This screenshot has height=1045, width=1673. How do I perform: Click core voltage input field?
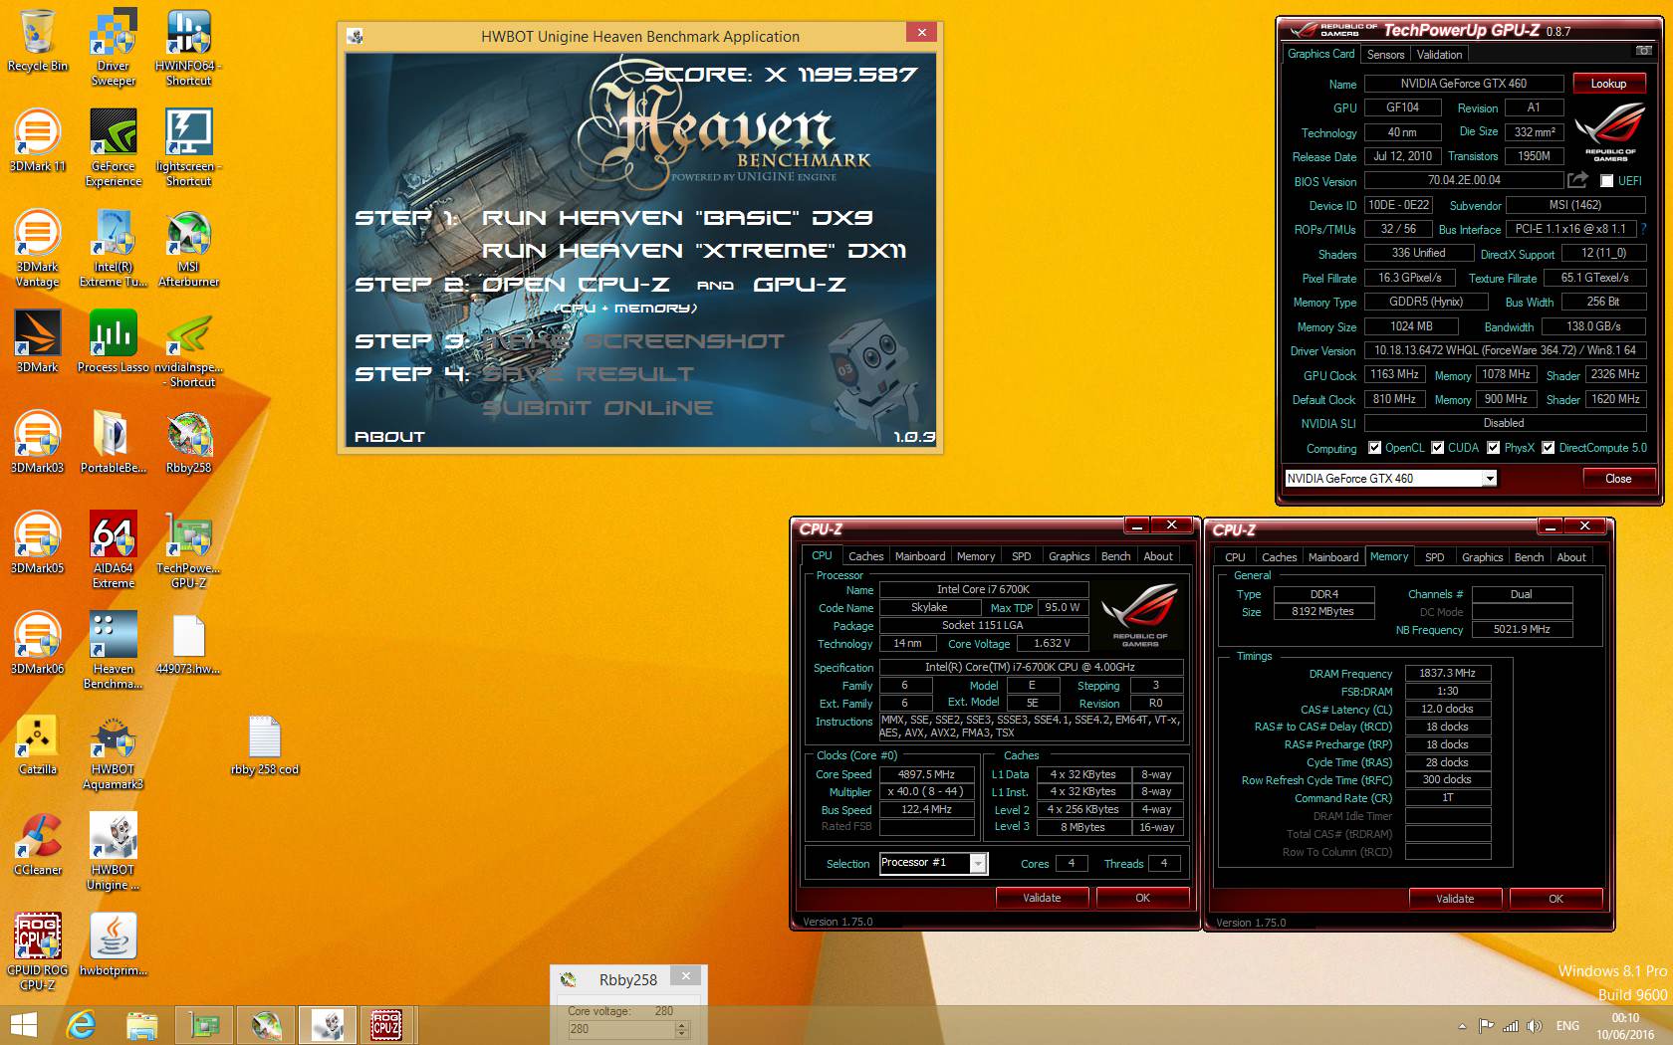click(620, 1029)
